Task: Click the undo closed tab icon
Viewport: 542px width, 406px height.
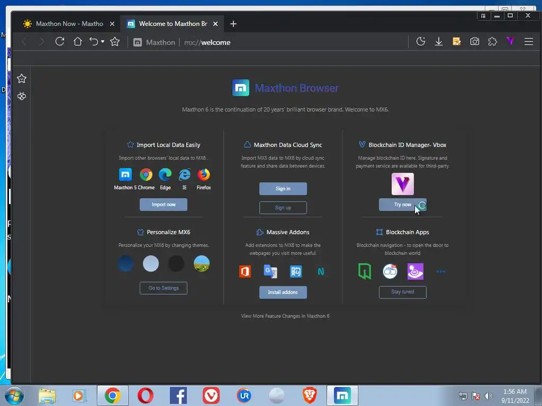Action: [94, 42]
